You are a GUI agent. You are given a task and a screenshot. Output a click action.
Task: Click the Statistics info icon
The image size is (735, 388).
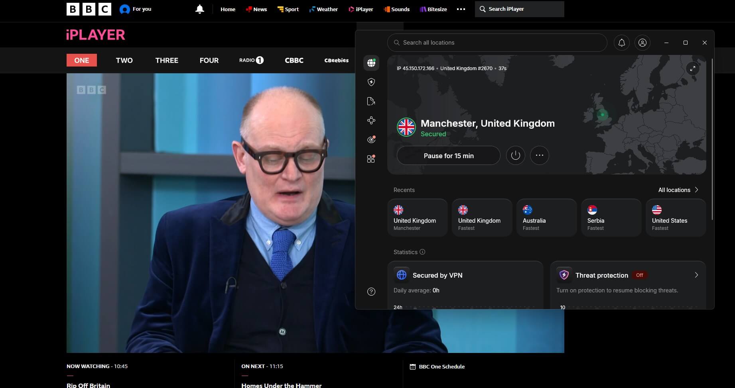(422, 252)
